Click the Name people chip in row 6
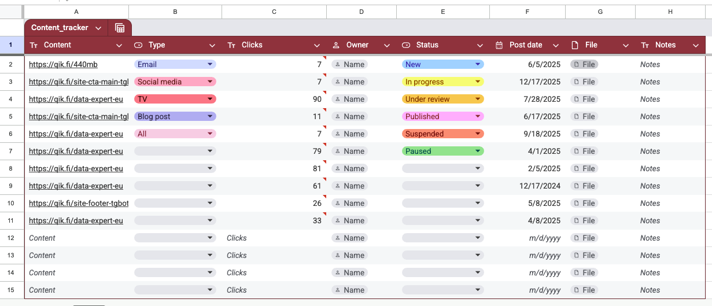This screenshot has height=306, width=712. 350,134
